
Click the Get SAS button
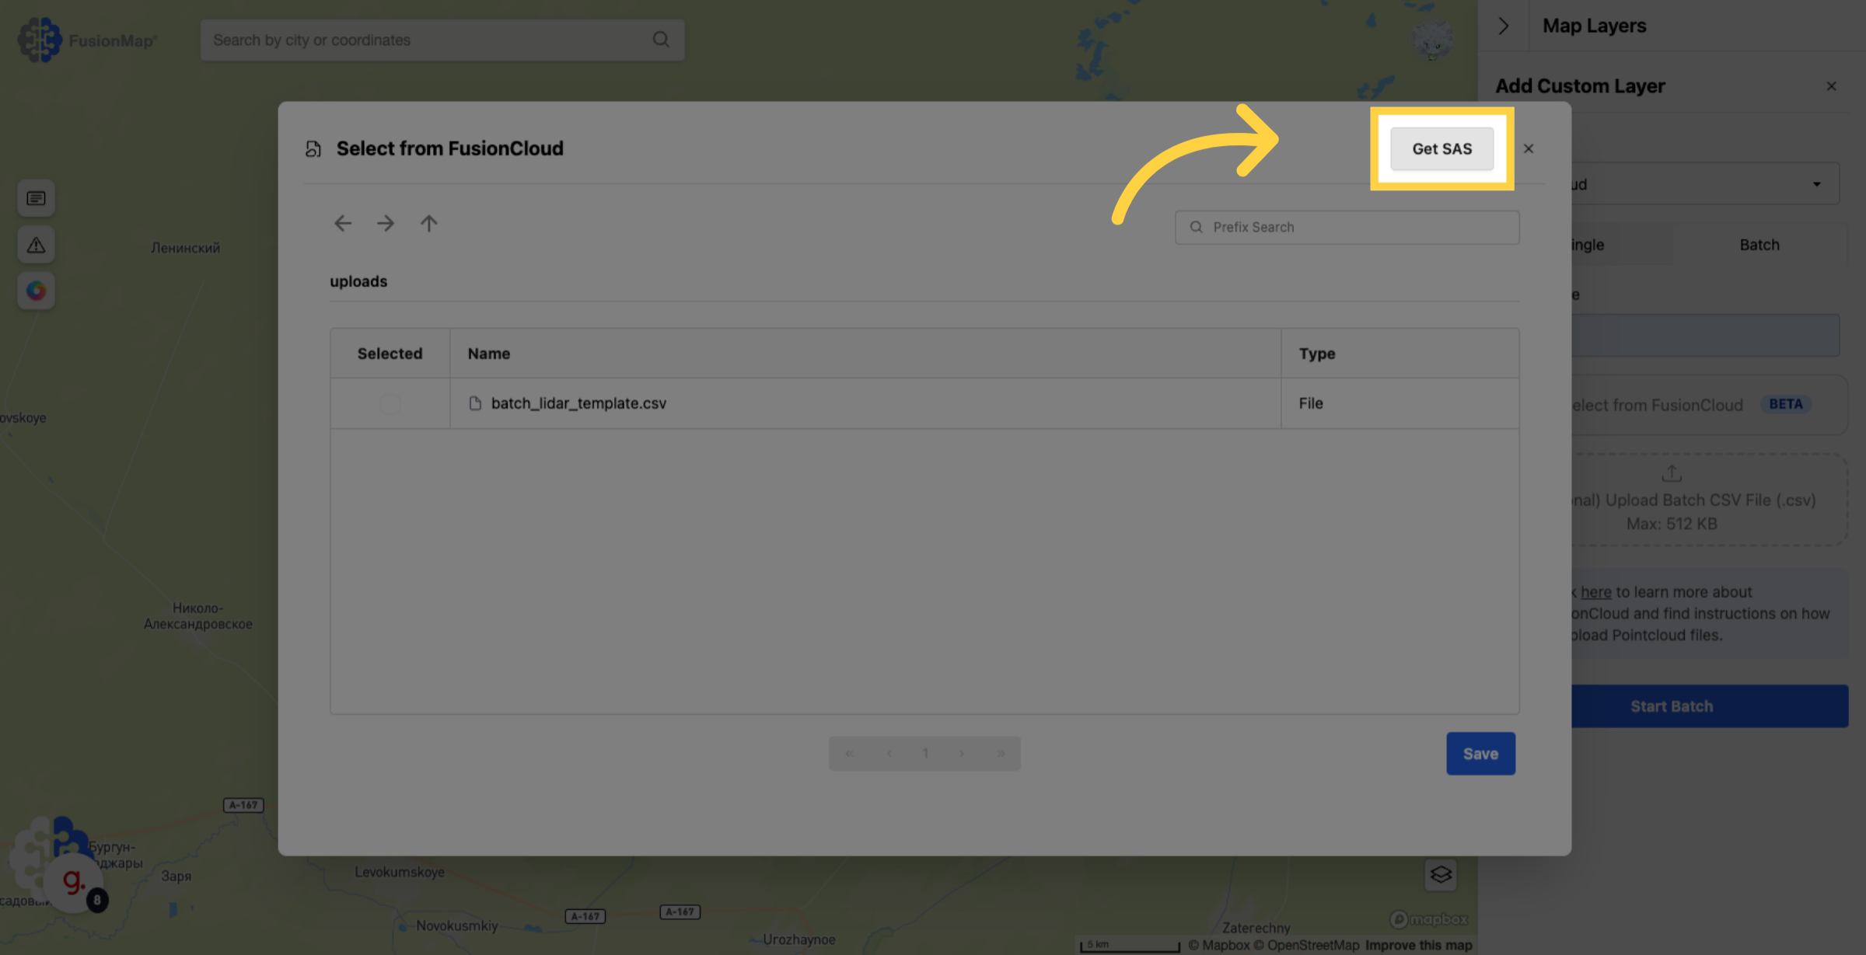pyautogui.click(x=1441, y=148)
